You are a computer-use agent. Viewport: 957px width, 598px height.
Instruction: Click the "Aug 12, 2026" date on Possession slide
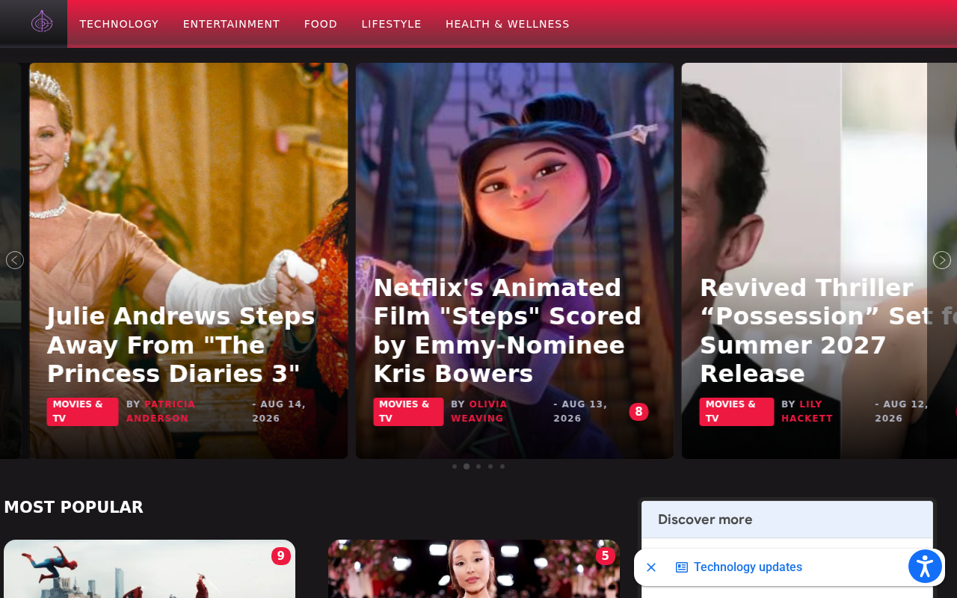[902, 411]
